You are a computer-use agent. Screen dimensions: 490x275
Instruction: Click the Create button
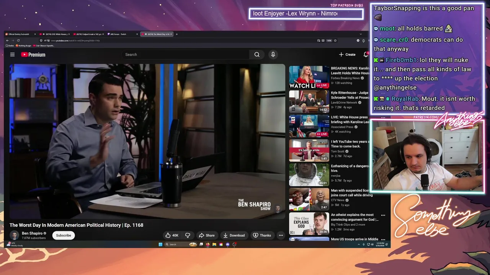[347, 55]
